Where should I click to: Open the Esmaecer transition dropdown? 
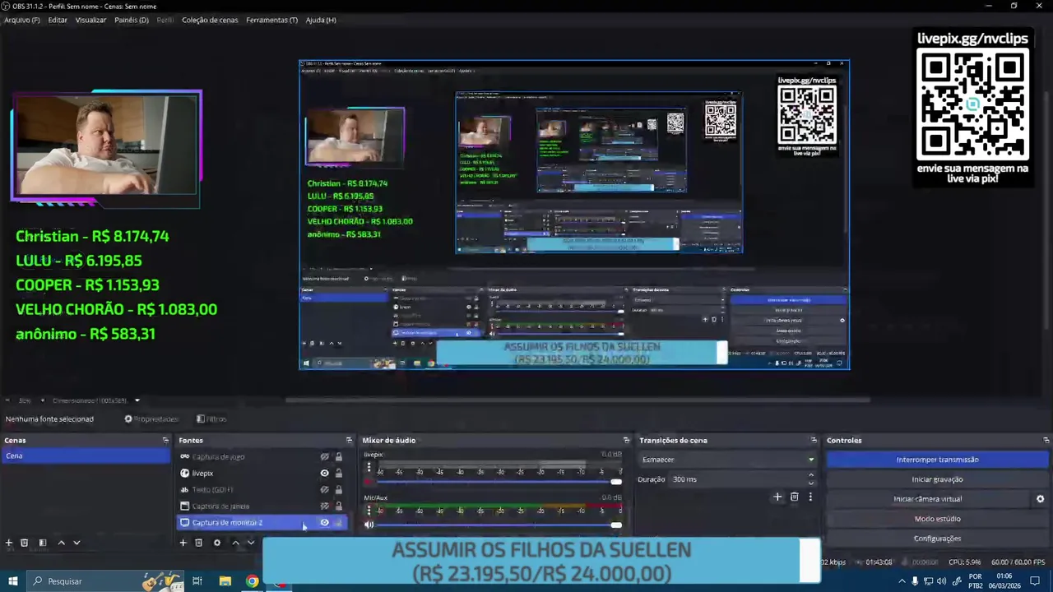coord(727,460)
